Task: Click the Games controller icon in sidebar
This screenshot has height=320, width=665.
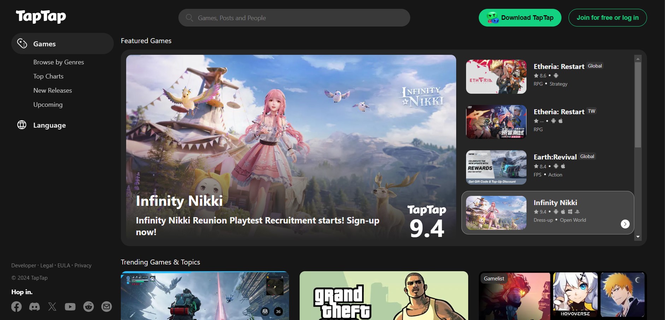Action: [x=22, y=43]
